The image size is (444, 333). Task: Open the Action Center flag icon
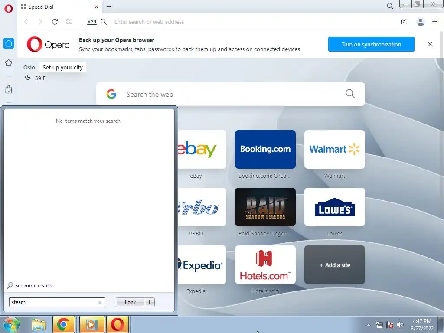click(390, 325)
